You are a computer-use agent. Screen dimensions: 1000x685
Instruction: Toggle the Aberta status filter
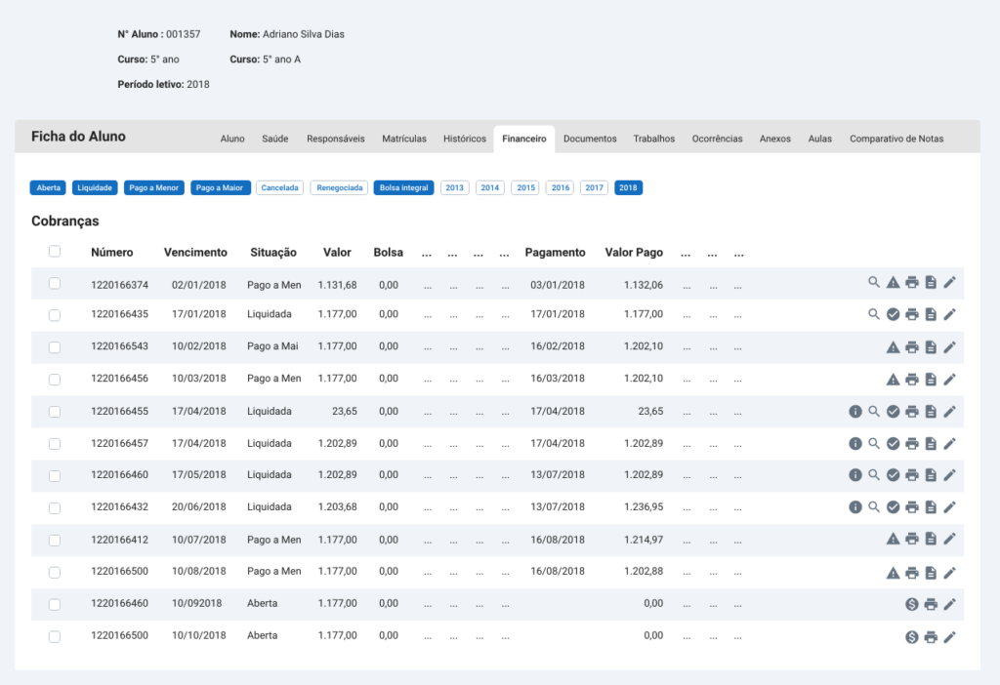click(48, 188)
